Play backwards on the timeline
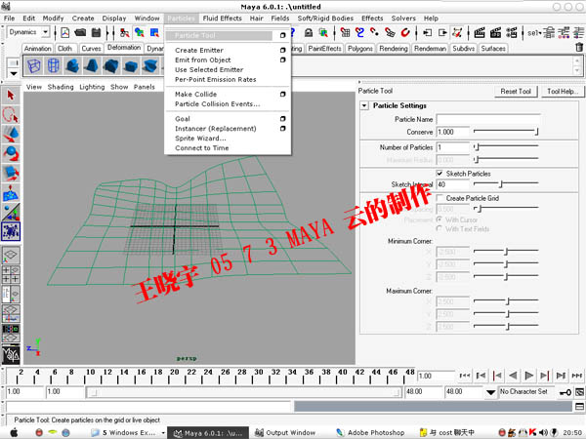This screenshot has height=439, width=586. coord(513,376)
